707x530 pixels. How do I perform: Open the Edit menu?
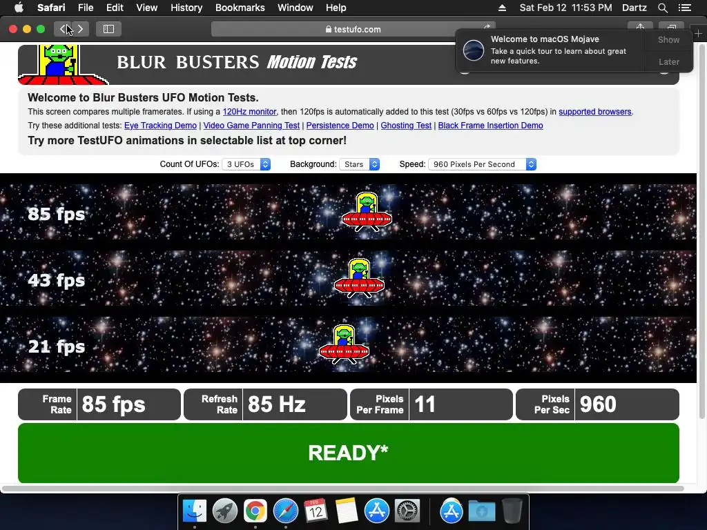pos(115,8)
